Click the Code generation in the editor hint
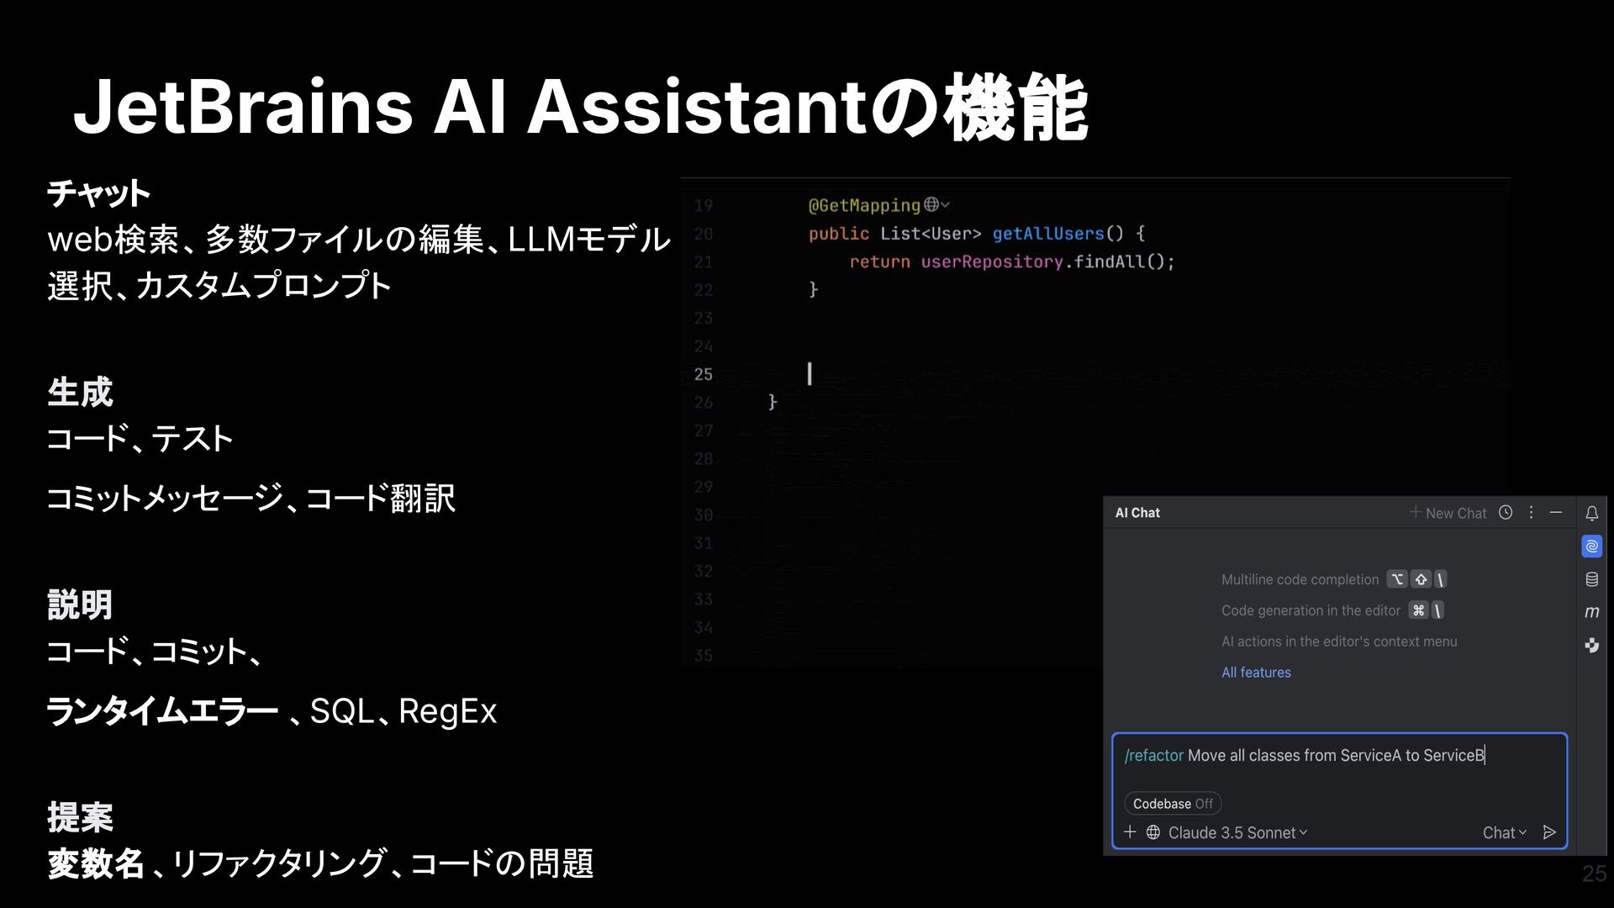The width and height of the screenshot is (1614, 908). point(1311,610)
